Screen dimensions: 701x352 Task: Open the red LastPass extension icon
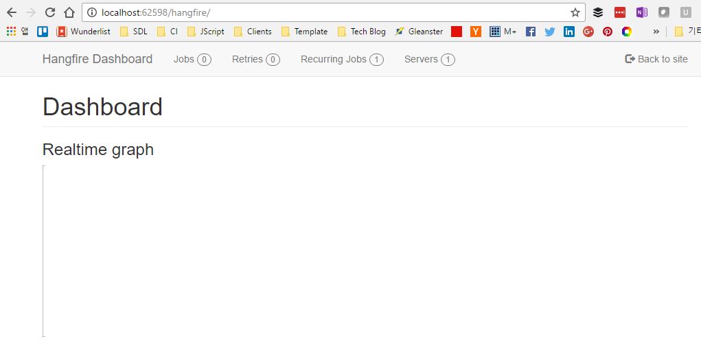[619, 12]
